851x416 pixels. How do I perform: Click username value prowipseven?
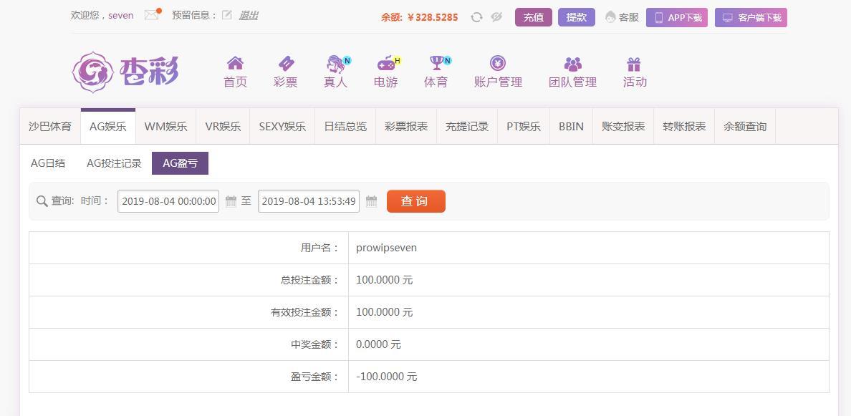[386, 248]
